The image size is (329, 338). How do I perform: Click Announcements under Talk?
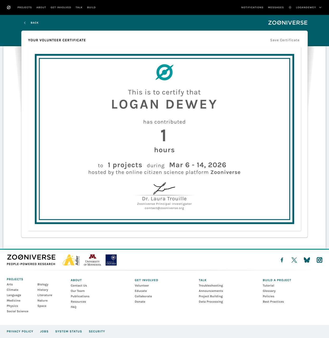(211, 291)
